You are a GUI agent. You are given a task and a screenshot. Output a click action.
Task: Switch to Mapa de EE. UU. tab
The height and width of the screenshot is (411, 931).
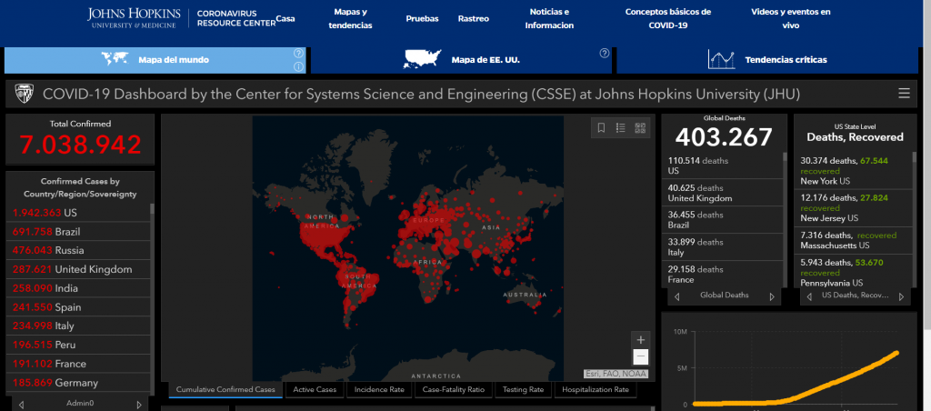pos(461,60)
